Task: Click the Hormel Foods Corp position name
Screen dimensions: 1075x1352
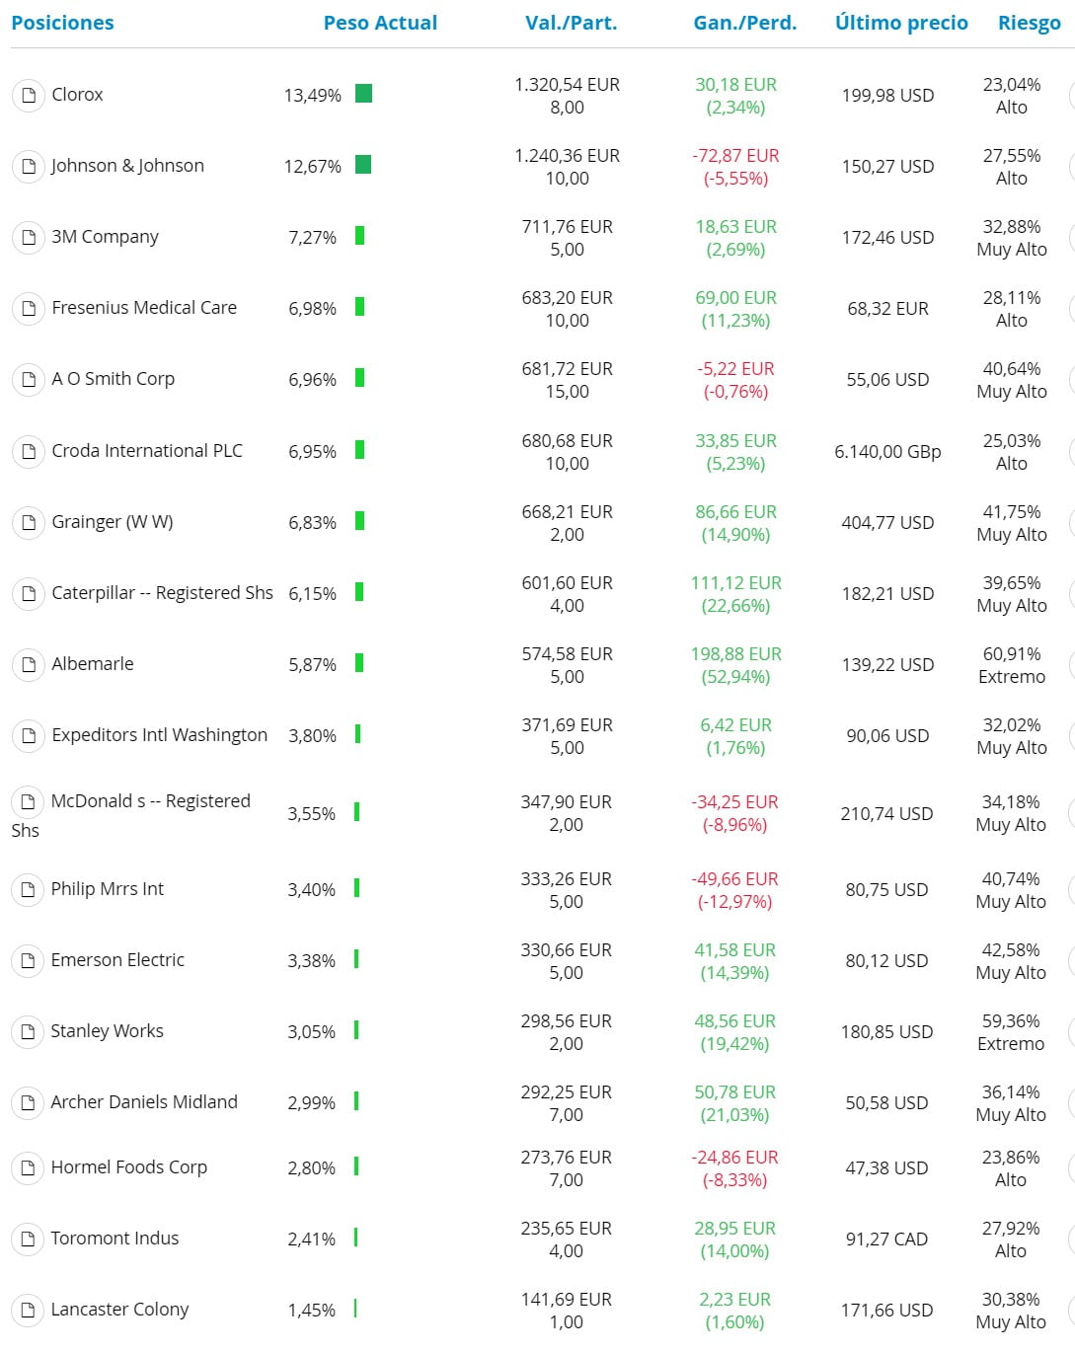Action: pyautogui.click(x=129, y=1166)
